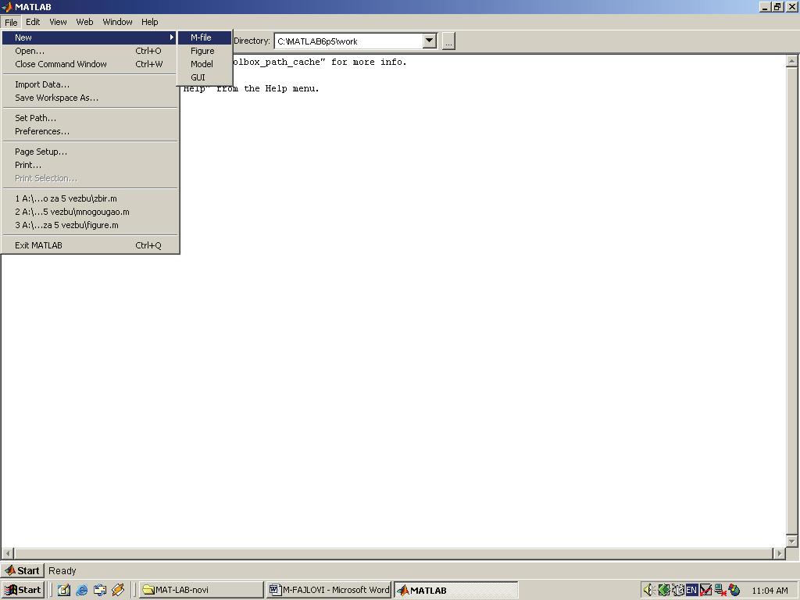The width and height of the screenshot is (800, 600).
Task: Open the Web menu
Action: point(84,22)
